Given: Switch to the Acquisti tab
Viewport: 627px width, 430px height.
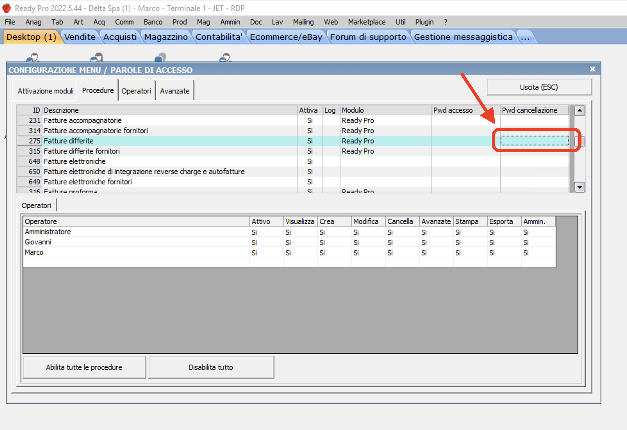Looking at the screenshot, I should pos(120,37).
